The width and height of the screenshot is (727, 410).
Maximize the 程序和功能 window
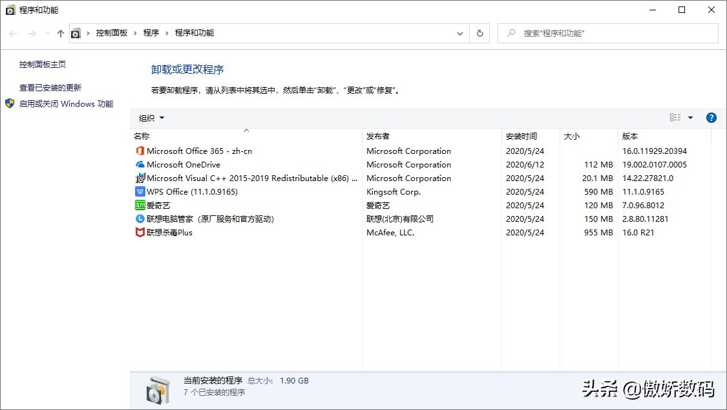coord(682,10)
